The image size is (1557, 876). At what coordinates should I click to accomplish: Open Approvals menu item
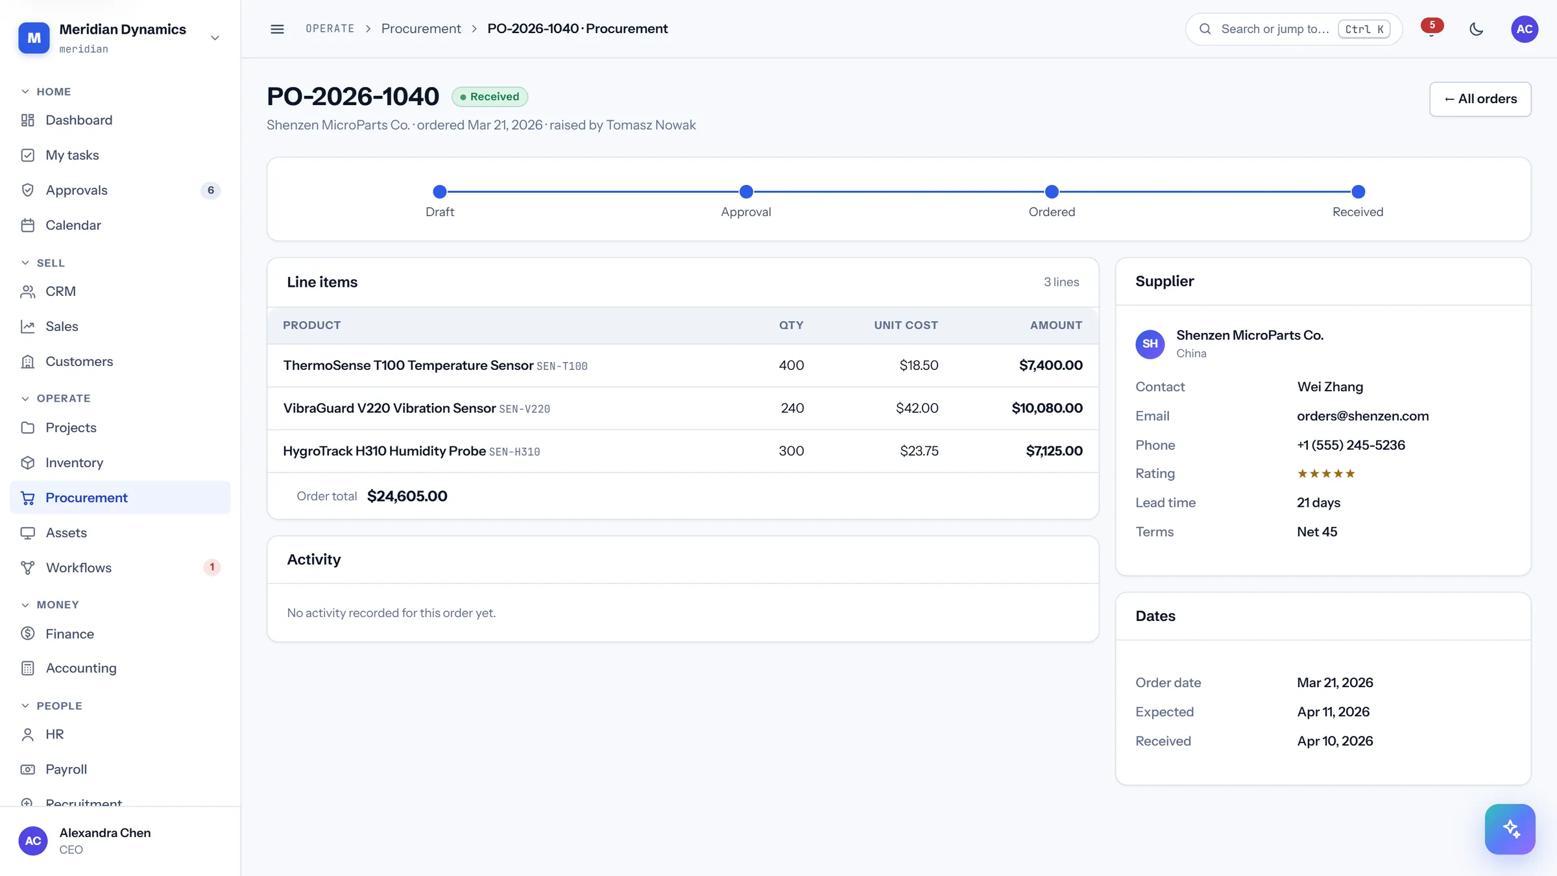point(120,190)
